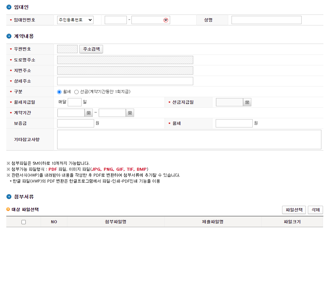Click the 제출파일명 column header
The image size is (328, 283).
(213, 222)
